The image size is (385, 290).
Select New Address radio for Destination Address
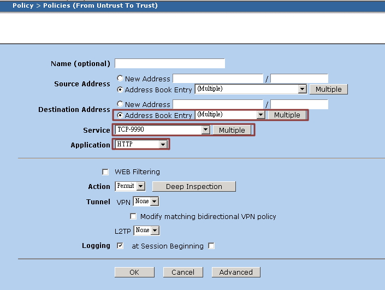[120, 104]
